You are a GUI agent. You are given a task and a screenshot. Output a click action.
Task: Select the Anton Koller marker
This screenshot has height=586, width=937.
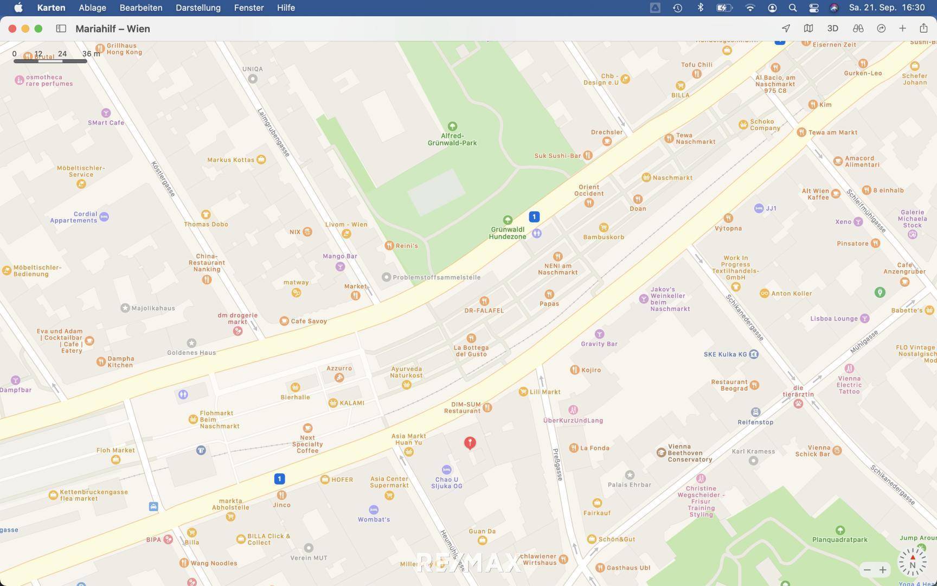pos(764,294)
